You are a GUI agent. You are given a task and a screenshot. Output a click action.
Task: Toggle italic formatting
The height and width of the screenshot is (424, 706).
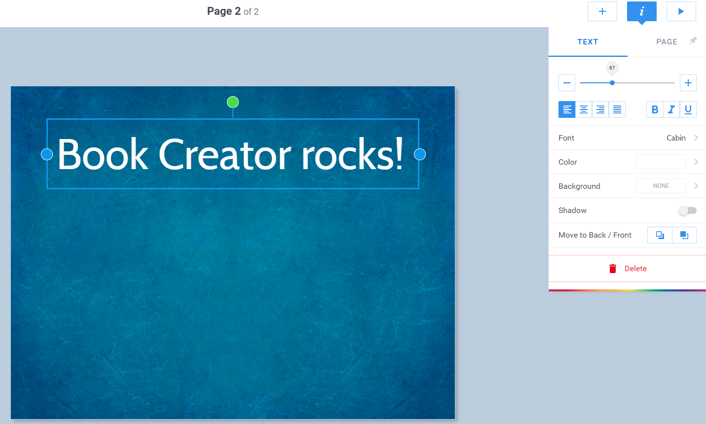coord(671,109)
